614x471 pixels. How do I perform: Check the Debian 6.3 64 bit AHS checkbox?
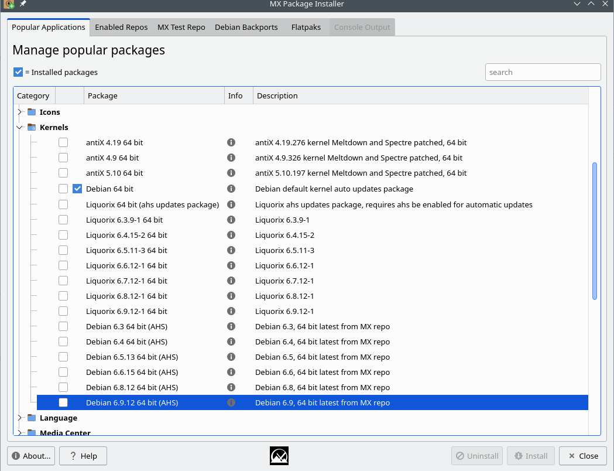tap(63, 326)
